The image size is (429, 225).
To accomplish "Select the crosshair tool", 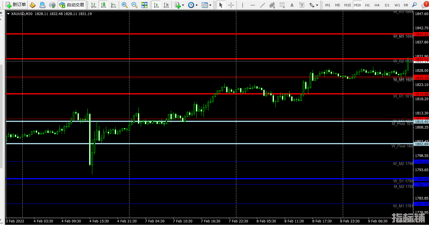I will [x=231, y=5].
